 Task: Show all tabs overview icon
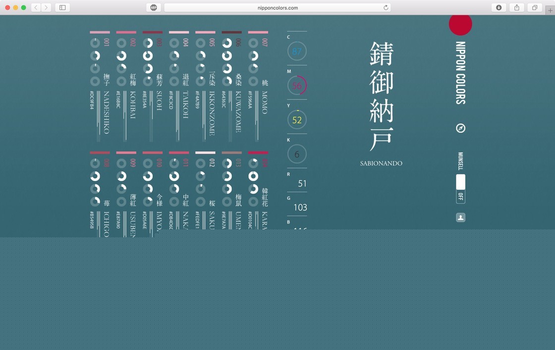point(535,7)
